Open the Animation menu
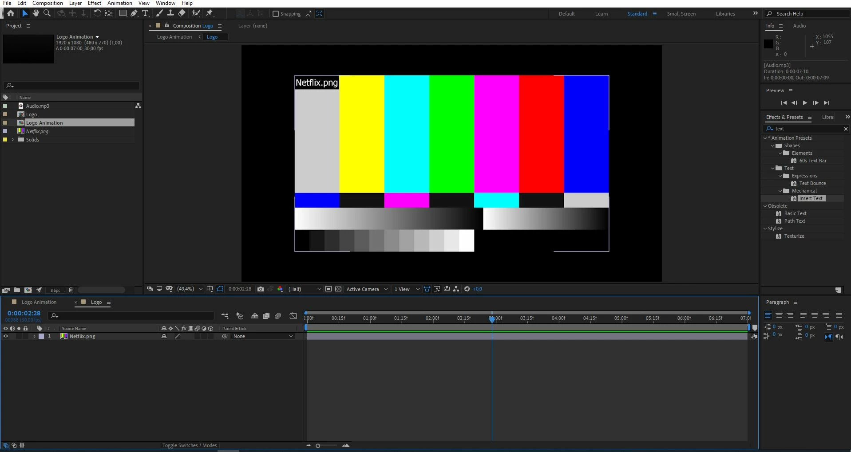851x452 pixels. (x=120, y=3)
